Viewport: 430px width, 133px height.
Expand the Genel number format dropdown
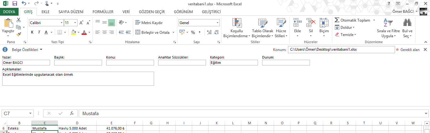[217, 23]
